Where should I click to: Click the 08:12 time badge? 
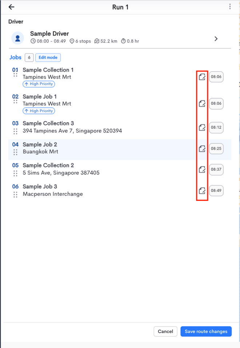point(216,127)
